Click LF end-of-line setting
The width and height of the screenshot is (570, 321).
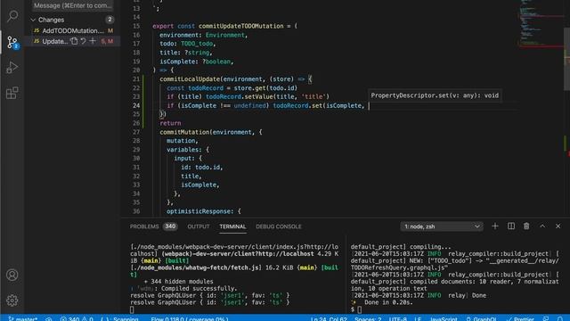pyautogui.click(x=418, y=318)
